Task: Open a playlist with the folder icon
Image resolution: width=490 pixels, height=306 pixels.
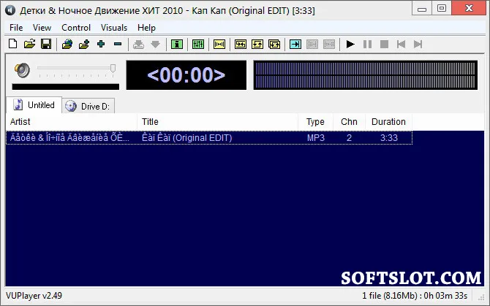Action: point(30,44)
